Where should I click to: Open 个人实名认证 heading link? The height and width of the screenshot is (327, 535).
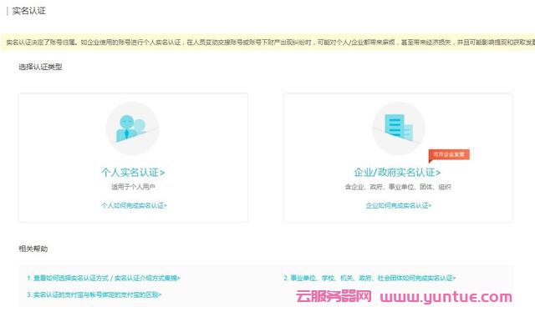click(133, 173)
